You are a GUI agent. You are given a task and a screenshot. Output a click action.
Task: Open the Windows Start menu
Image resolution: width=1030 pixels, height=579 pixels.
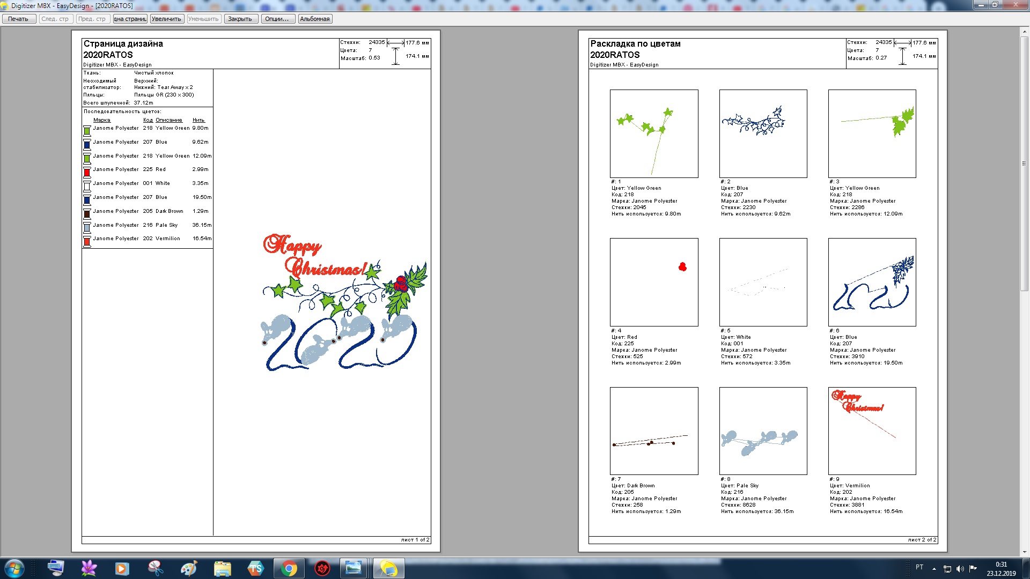[x=14, y=568]
